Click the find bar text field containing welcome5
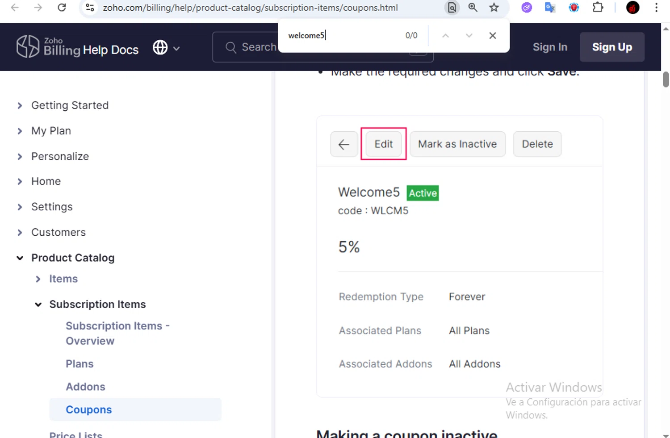Image resolution: width=670 pixels, height=438 pixels. click(342, 36)
